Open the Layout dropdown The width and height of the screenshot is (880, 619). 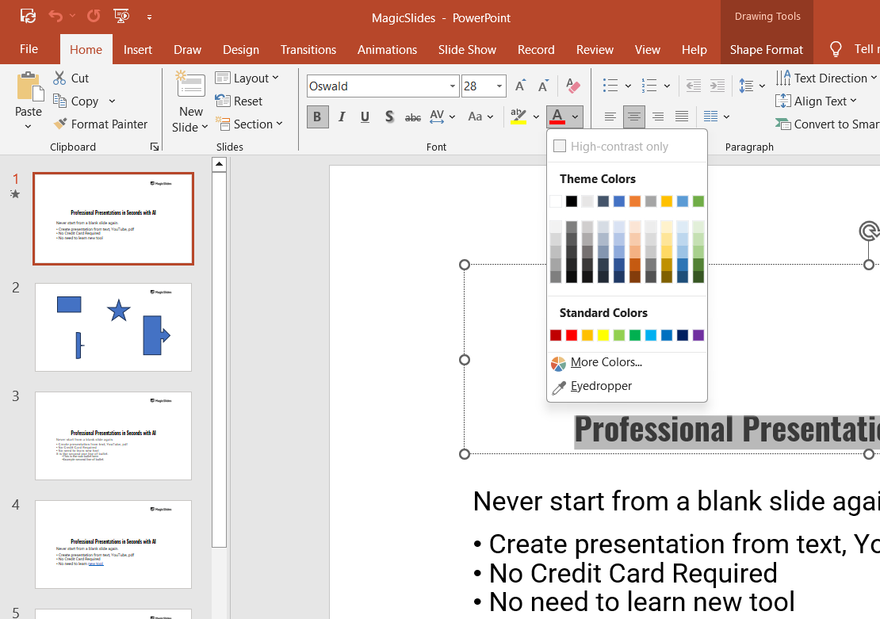pos(247,78)
